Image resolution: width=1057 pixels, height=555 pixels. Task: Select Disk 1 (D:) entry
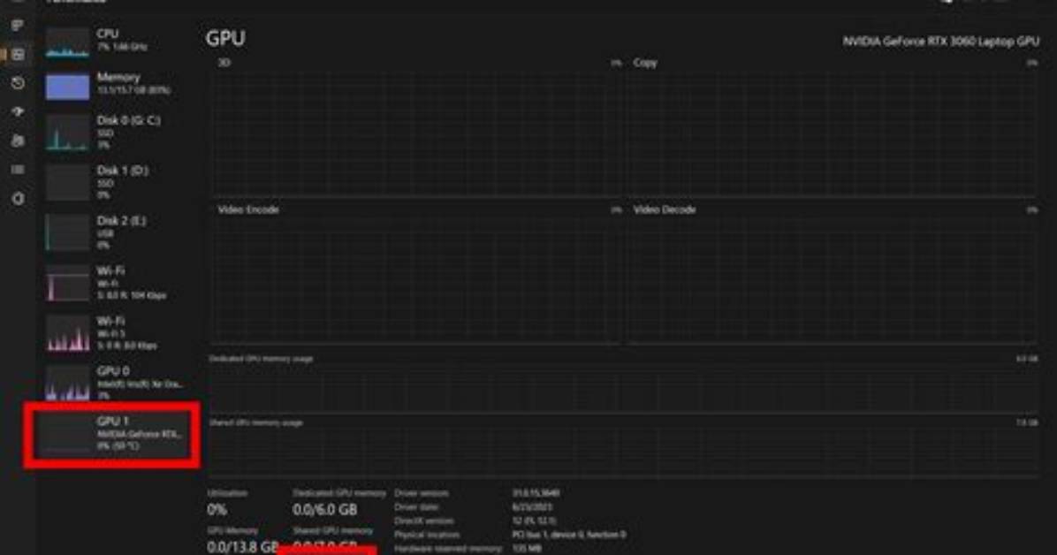tap(115, 182)
